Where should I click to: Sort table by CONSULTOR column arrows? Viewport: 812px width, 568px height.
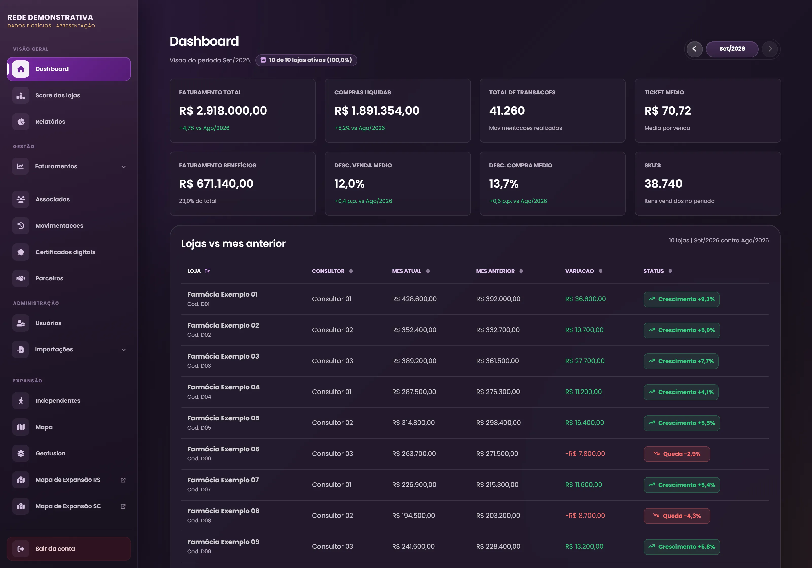pos(351,271)
